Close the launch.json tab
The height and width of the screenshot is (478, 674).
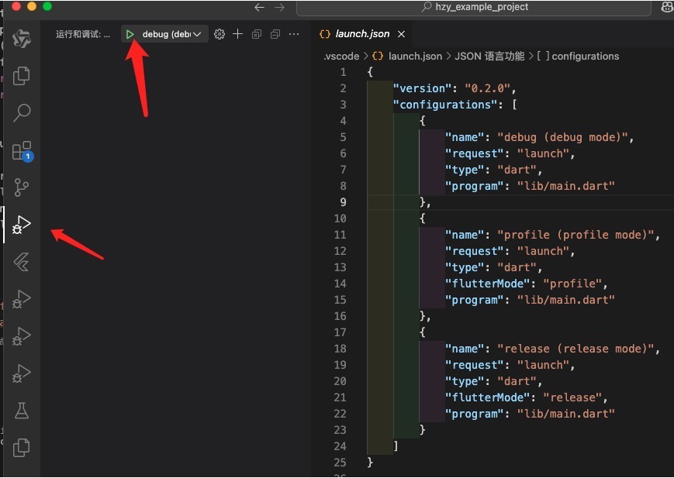[401, 34]
